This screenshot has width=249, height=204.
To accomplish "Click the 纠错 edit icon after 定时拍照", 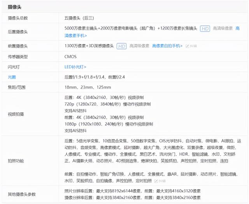I will click(156, 181).
